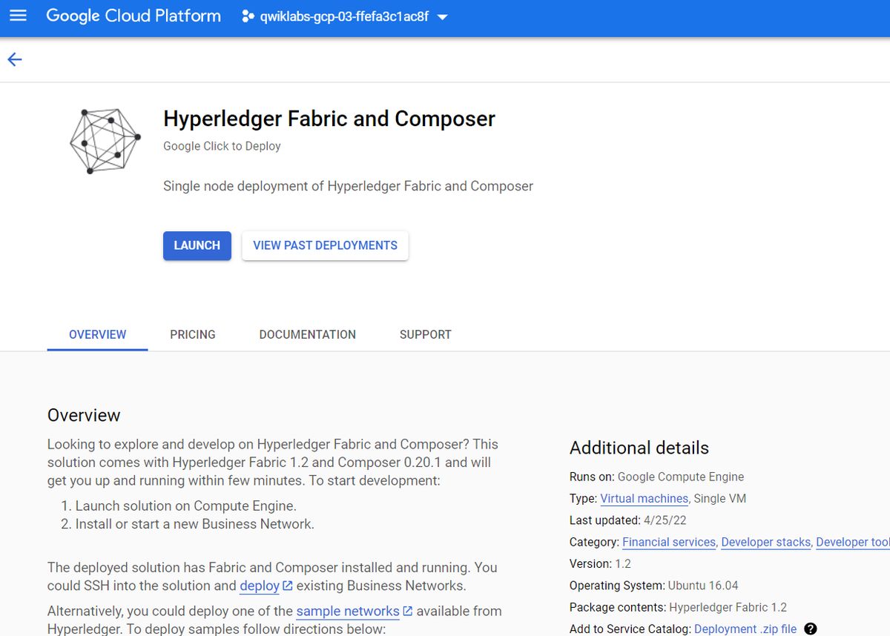This screenshot has width=890, height=636.
Task: Open the Developer tools category link
Action: [x=853, y=542]
